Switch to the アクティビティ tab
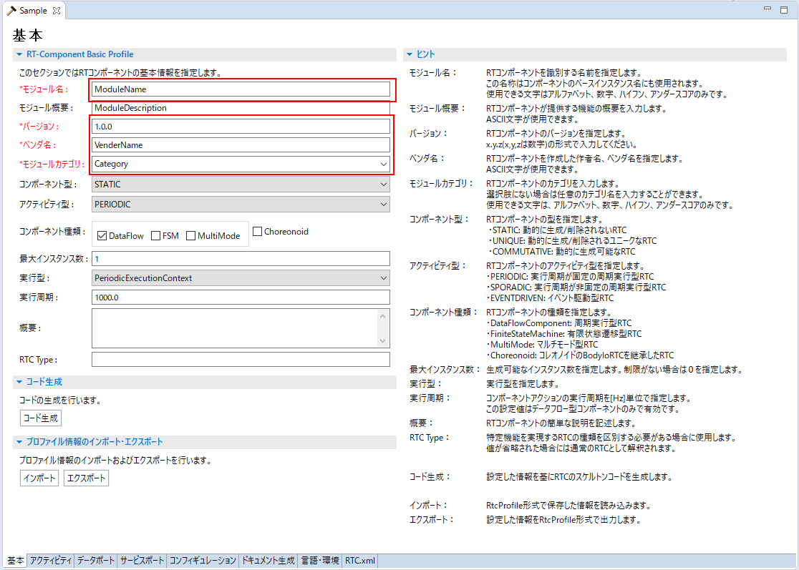The image size is (799, 570). (50, 560)
